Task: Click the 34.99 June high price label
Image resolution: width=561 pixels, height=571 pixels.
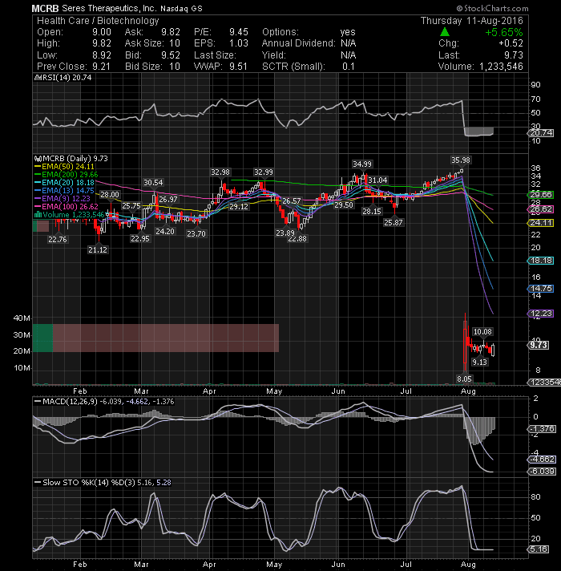Action: coord(362,164)
